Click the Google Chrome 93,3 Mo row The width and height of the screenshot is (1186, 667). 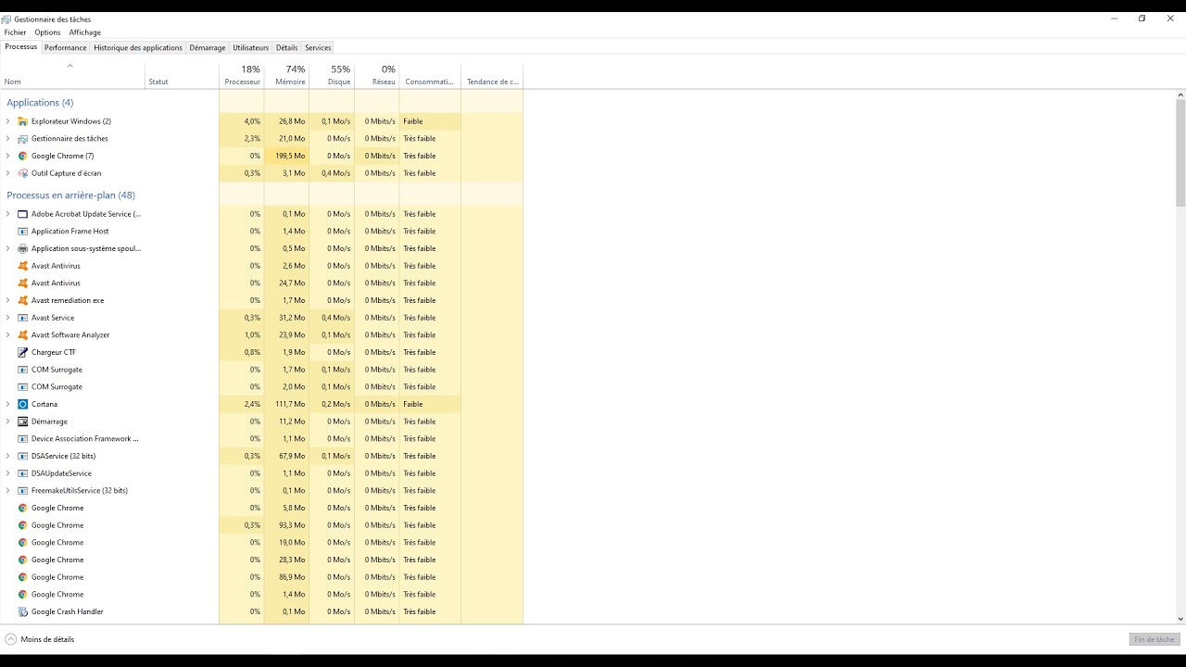pos(262,525)
